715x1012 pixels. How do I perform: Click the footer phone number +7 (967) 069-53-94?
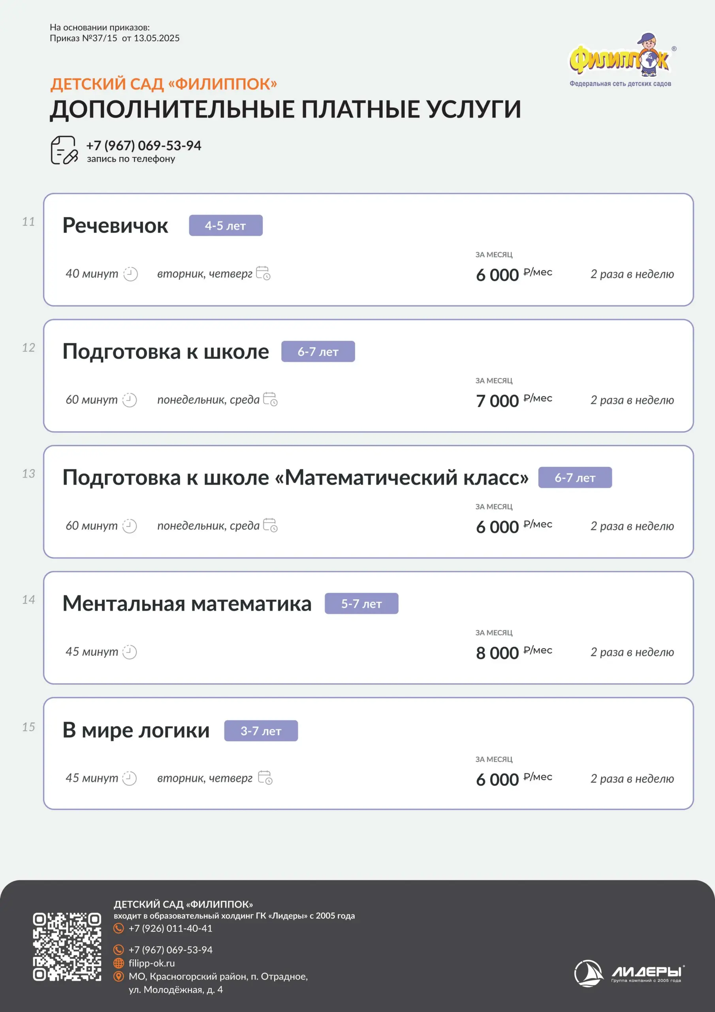tap(171, 950)
